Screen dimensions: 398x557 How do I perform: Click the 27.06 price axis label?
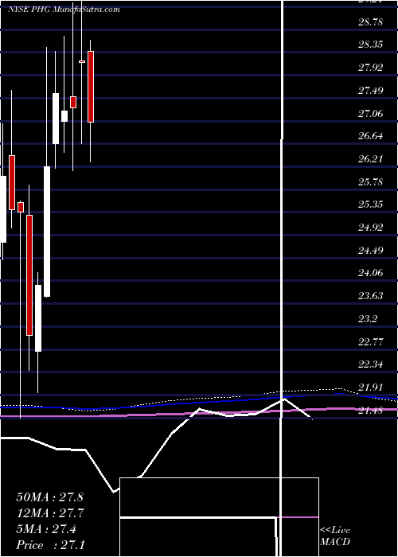coord(370,114)
